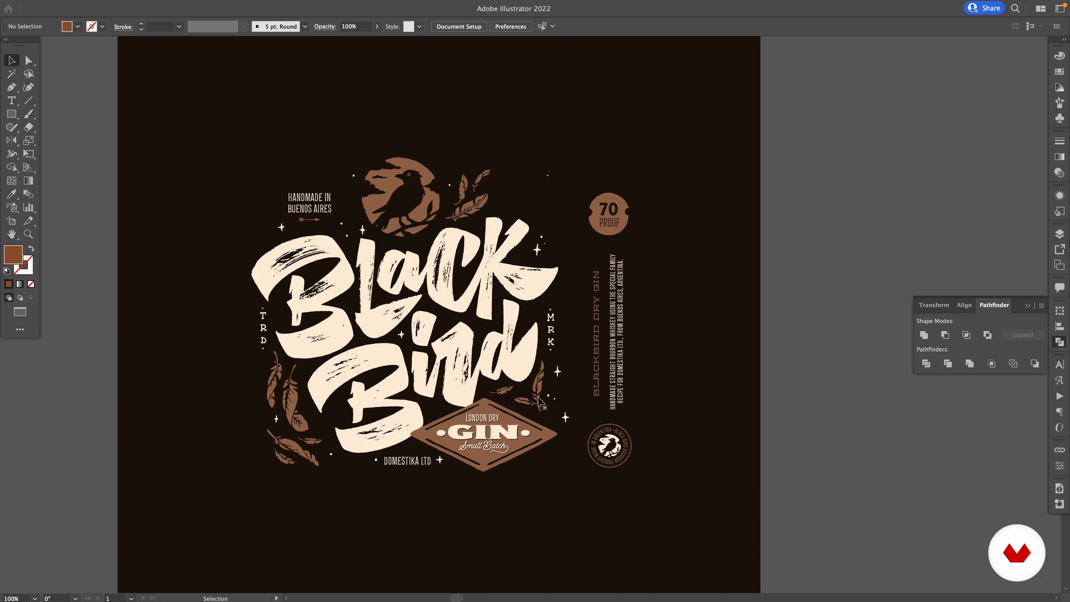The width and height of the screenshot is (1070, 602).
Task: Click the Preferences button
Action: (x=510, y=26)
